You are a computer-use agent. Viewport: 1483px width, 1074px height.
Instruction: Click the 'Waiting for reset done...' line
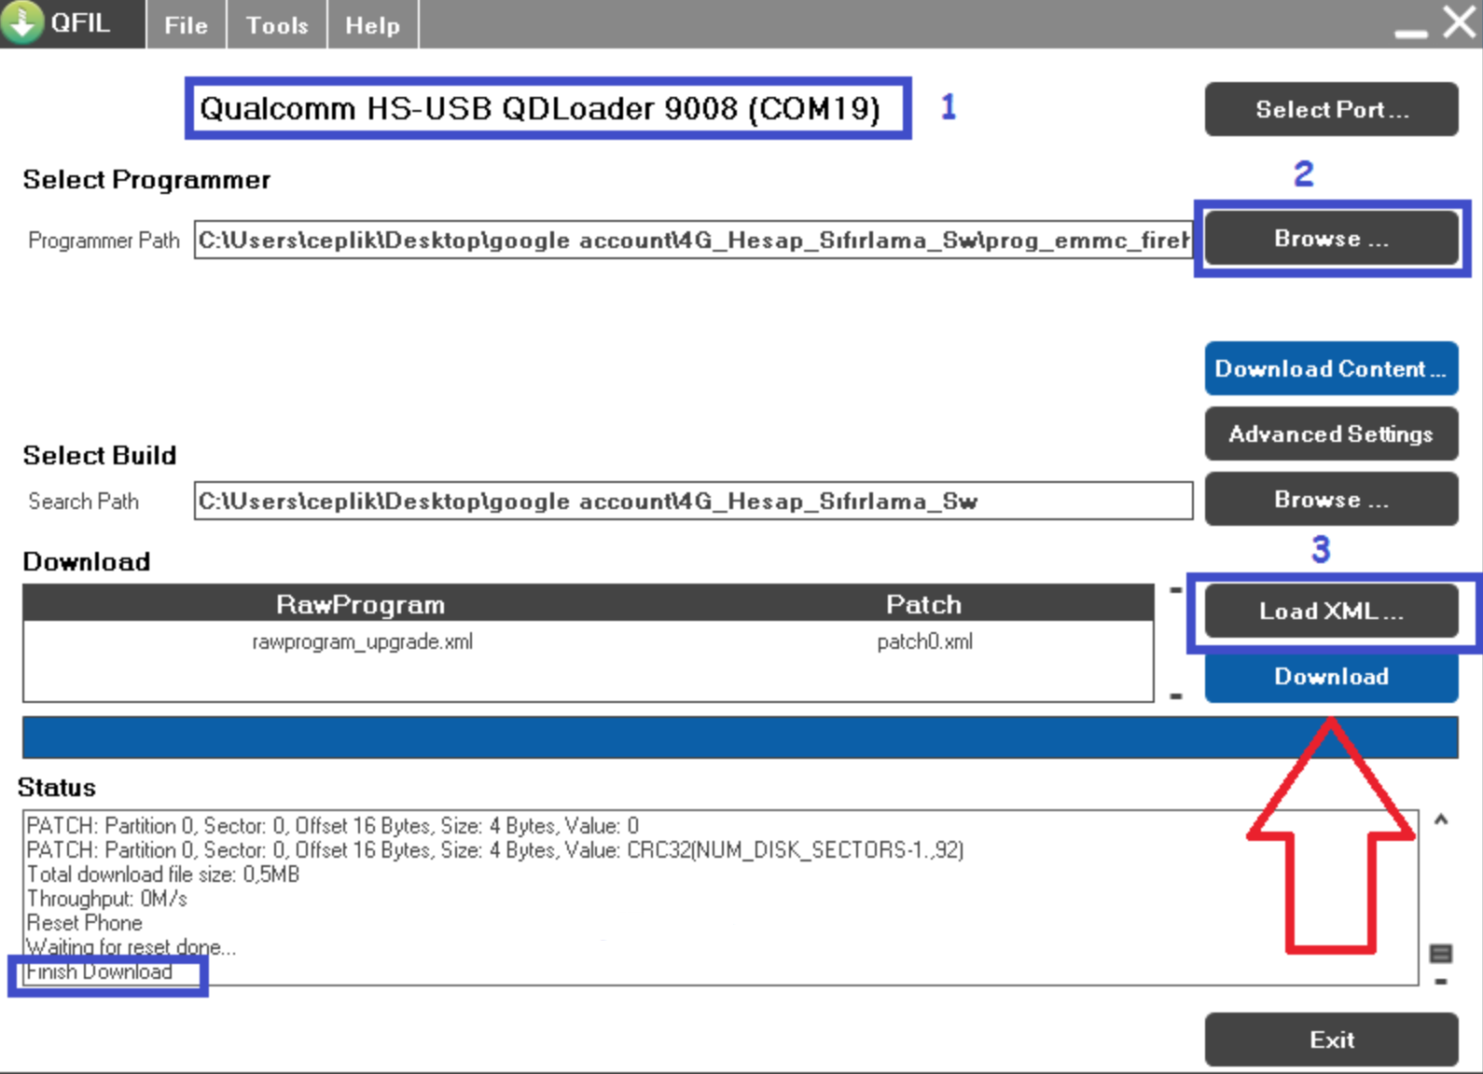coord(132,947)
